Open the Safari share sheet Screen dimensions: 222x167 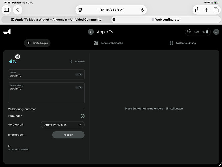[197, 10]
